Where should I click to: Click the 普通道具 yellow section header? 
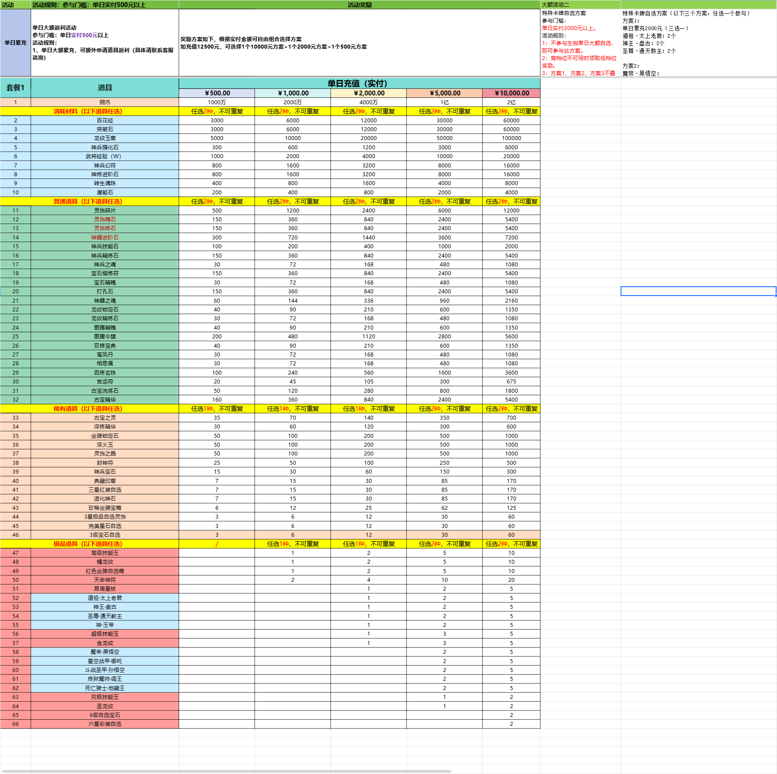point(88,201)
